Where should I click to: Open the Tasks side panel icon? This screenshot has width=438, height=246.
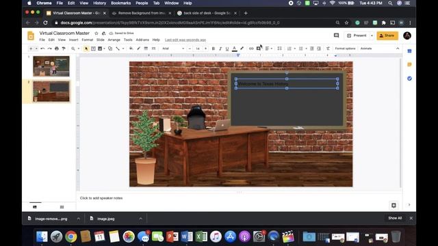(x=409, y=79)
